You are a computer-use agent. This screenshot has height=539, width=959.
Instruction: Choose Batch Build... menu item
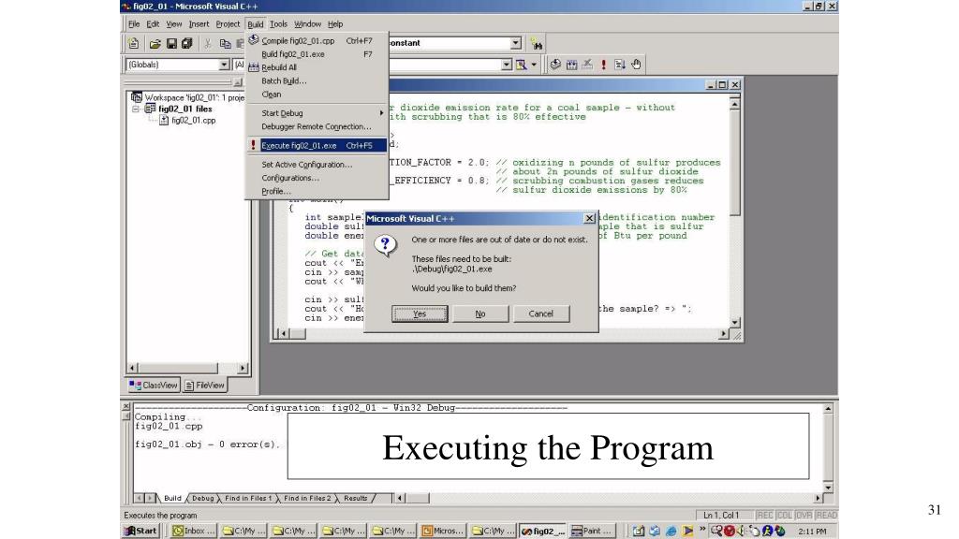(x=317, y=81)
